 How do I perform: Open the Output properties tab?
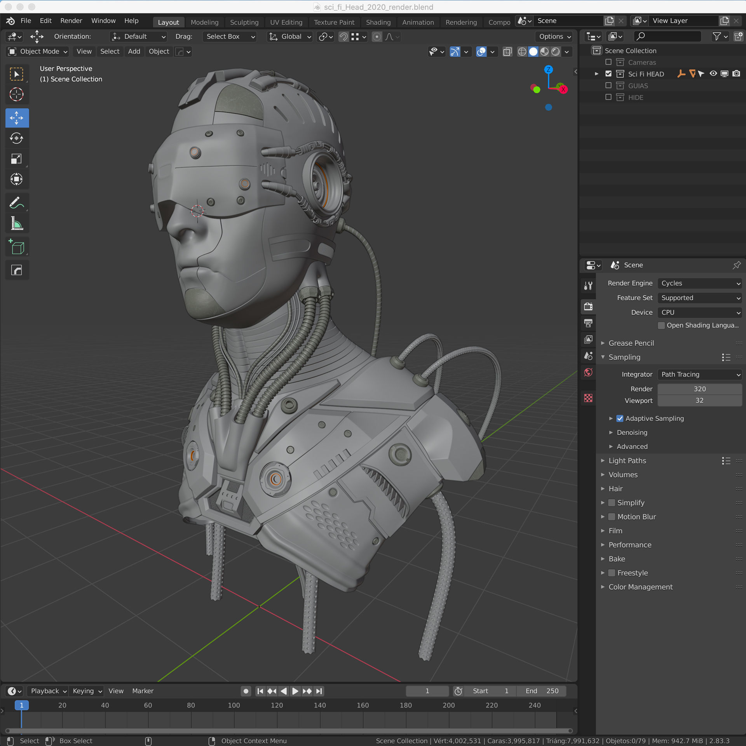[588, 323]
